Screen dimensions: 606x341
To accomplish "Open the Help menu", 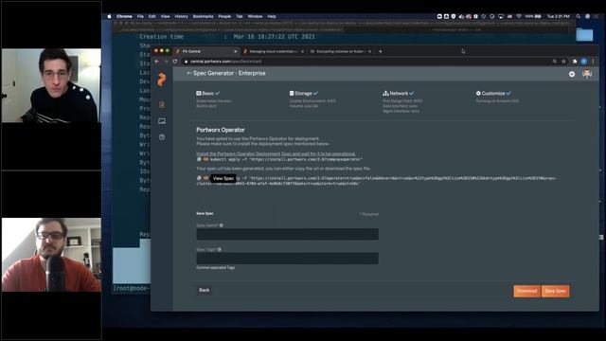I will click(272, 16).
